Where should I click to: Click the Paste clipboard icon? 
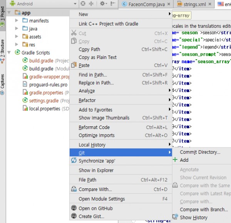[74, 65]
